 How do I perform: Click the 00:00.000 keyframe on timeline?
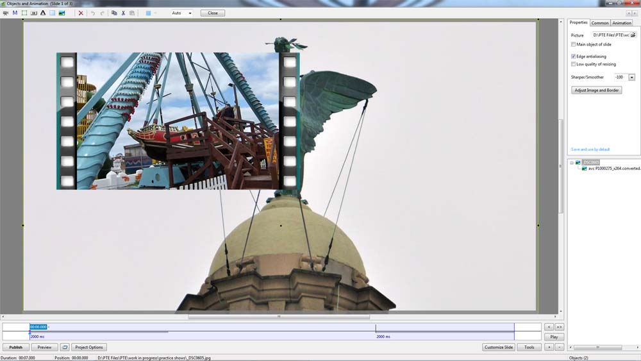[x=38, y=327]
